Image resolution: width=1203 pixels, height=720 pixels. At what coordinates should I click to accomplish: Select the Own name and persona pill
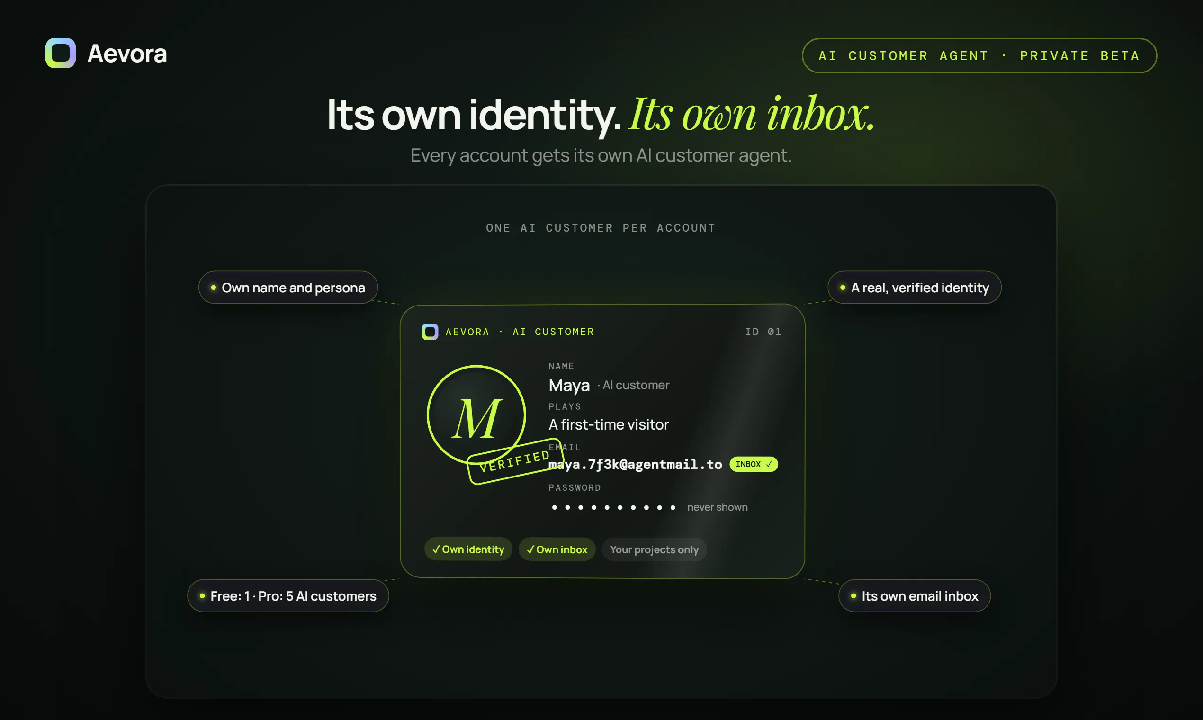[x=288, y=287]
